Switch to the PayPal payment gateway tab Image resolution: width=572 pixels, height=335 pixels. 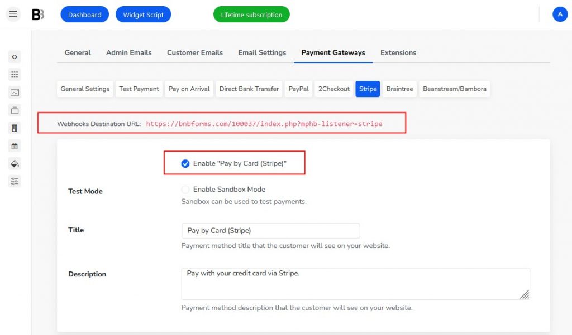tap(298, 88)
